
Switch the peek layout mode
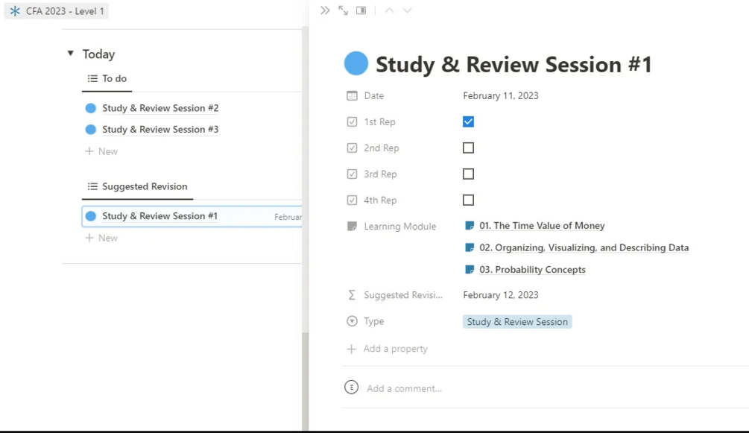(361, 10)
